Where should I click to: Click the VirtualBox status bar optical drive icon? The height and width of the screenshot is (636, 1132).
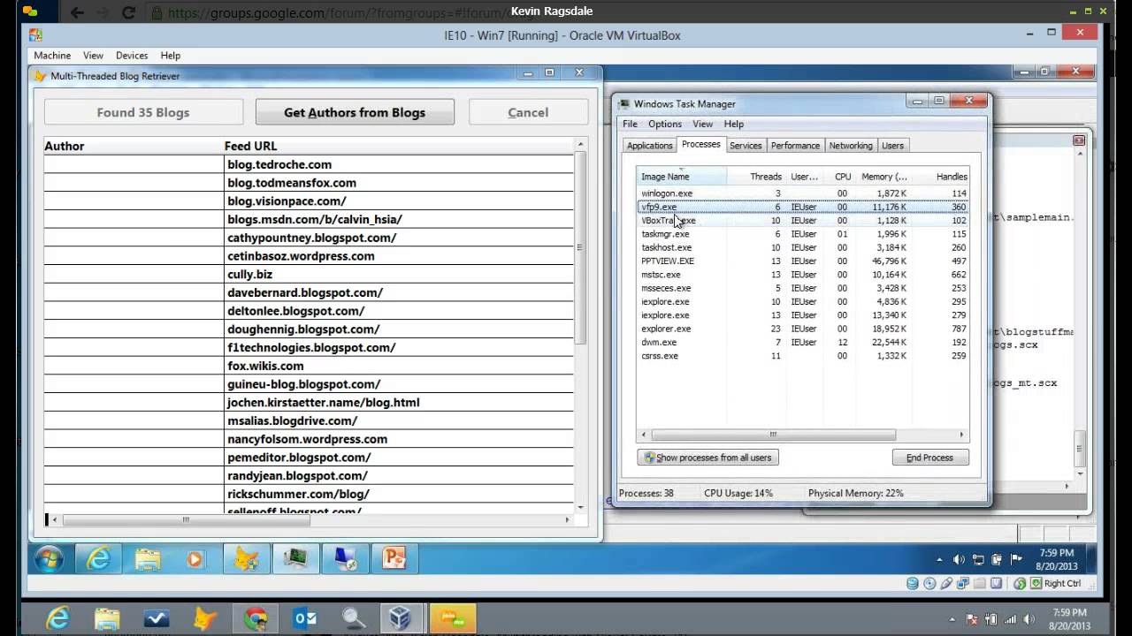pos(929,583)
